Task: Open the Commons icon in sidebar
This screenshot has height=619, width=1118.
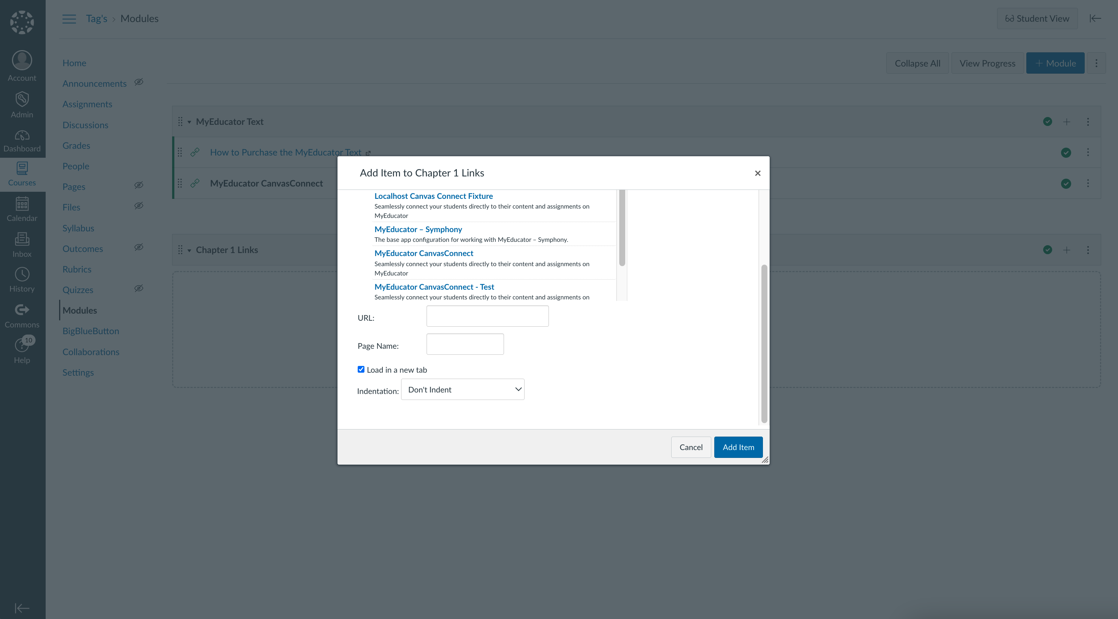Action: 22,309
